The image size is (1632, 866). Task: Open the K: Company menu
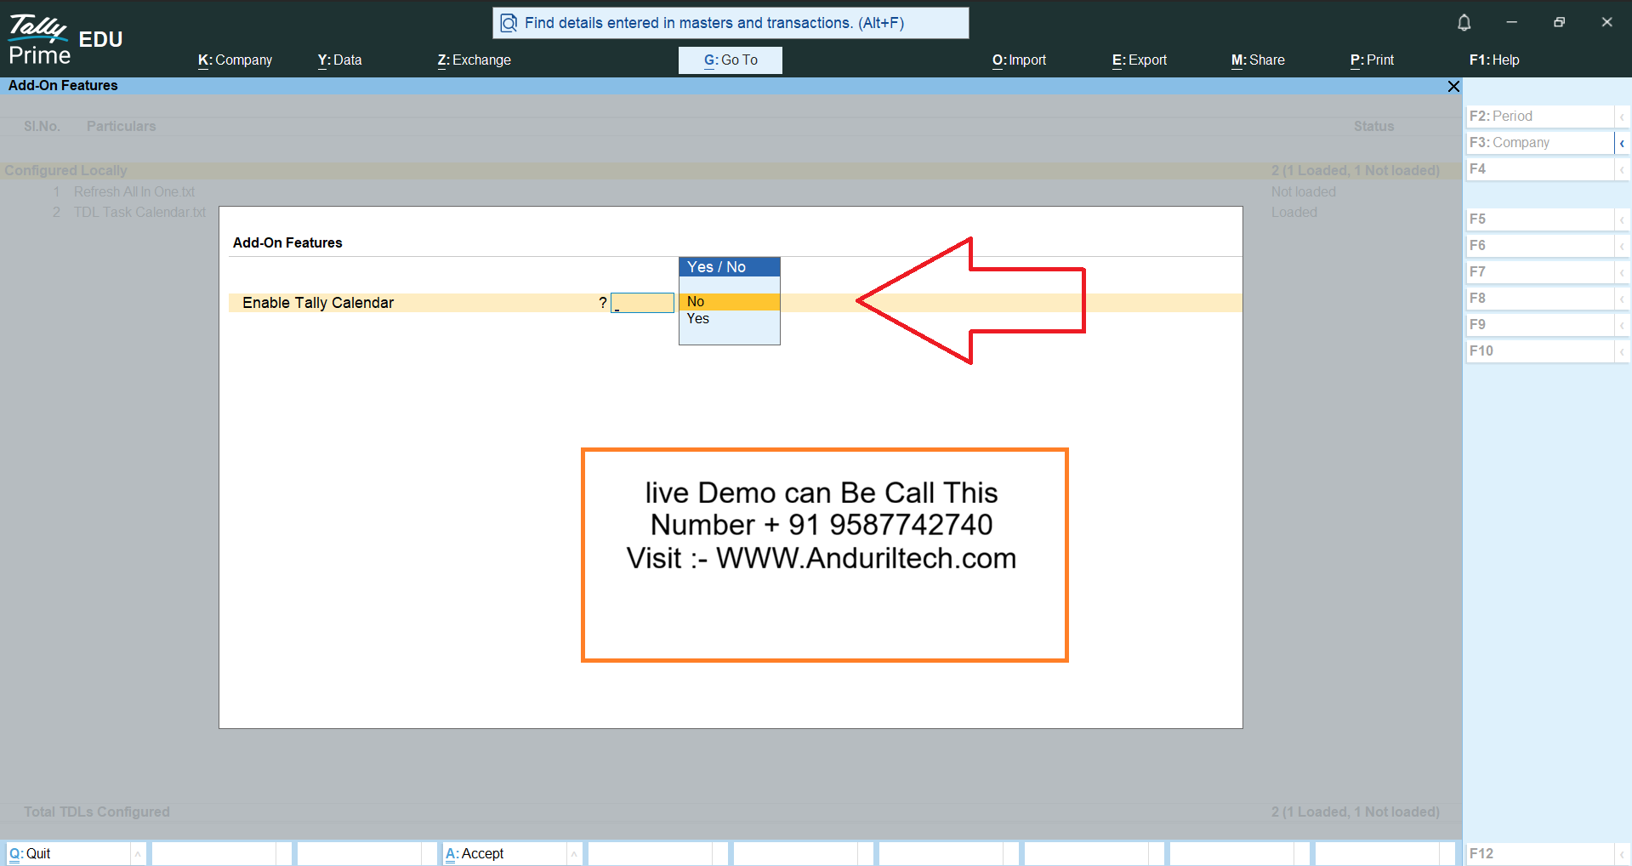(x=235, y=60)
